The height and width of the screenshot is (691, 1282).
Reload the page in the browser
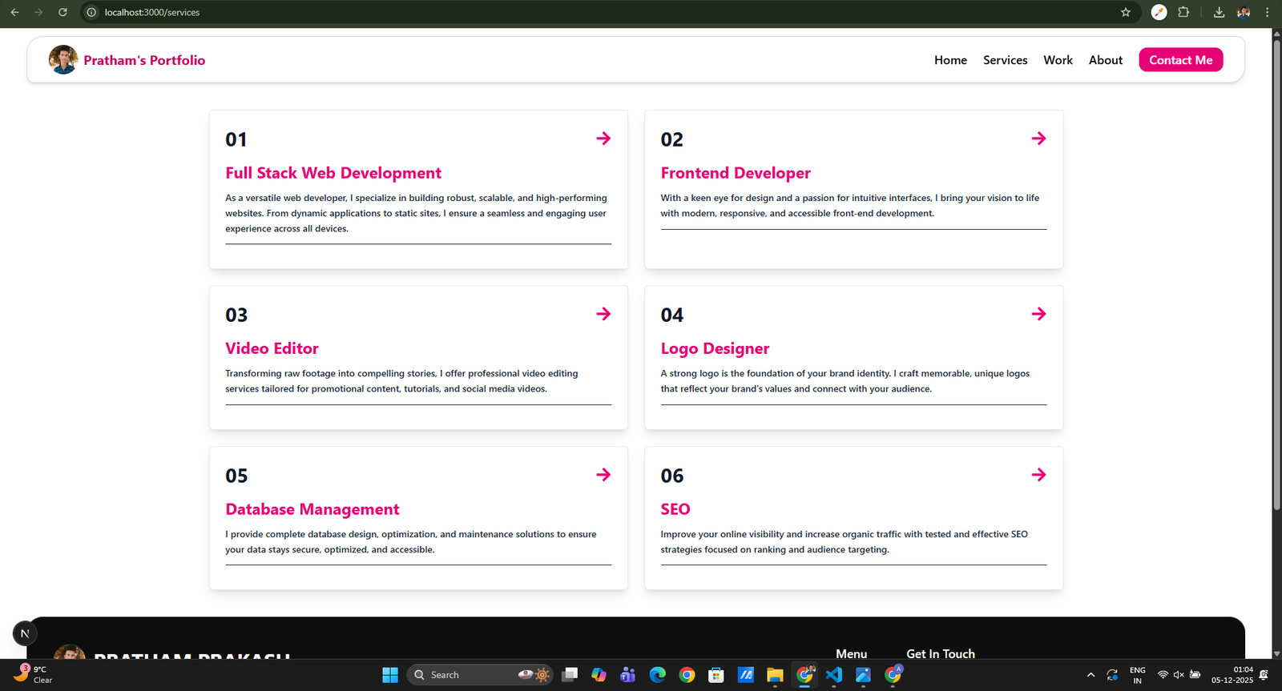(62, 12)
